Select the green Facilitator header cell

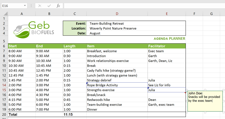tap(167, 46)
